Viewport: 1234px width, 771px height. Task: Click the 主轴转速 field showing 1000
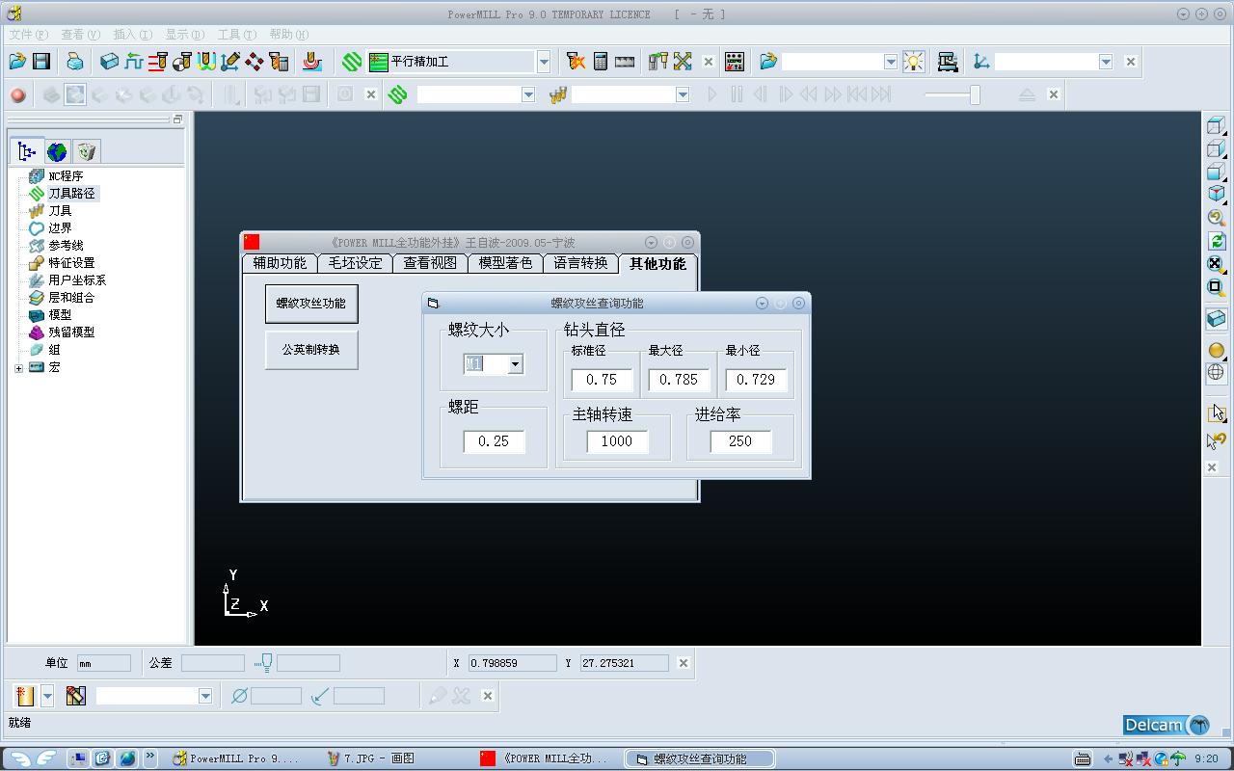(x=617, y=441)
